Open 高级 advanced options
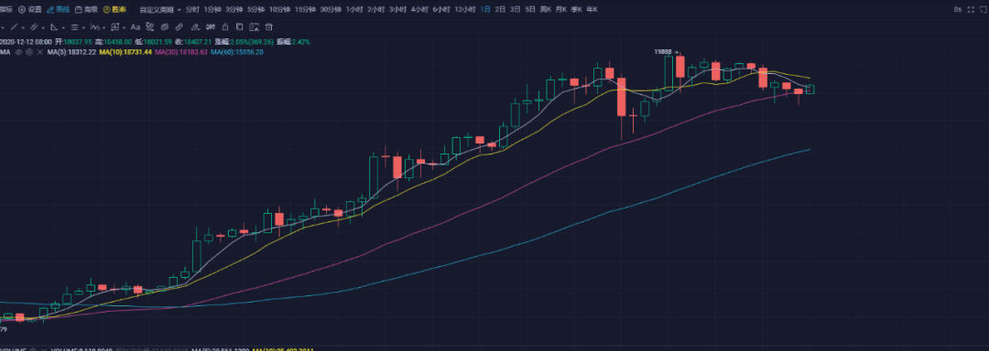The image size is (989, 351). point(86,9)
